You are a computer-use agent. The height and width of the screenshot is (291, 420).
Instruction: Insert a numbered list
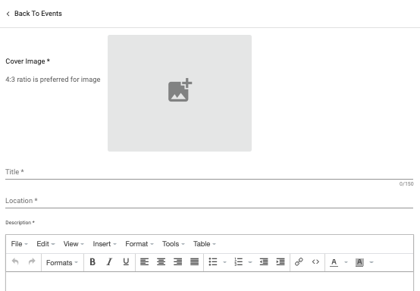[x=238, y=261]
